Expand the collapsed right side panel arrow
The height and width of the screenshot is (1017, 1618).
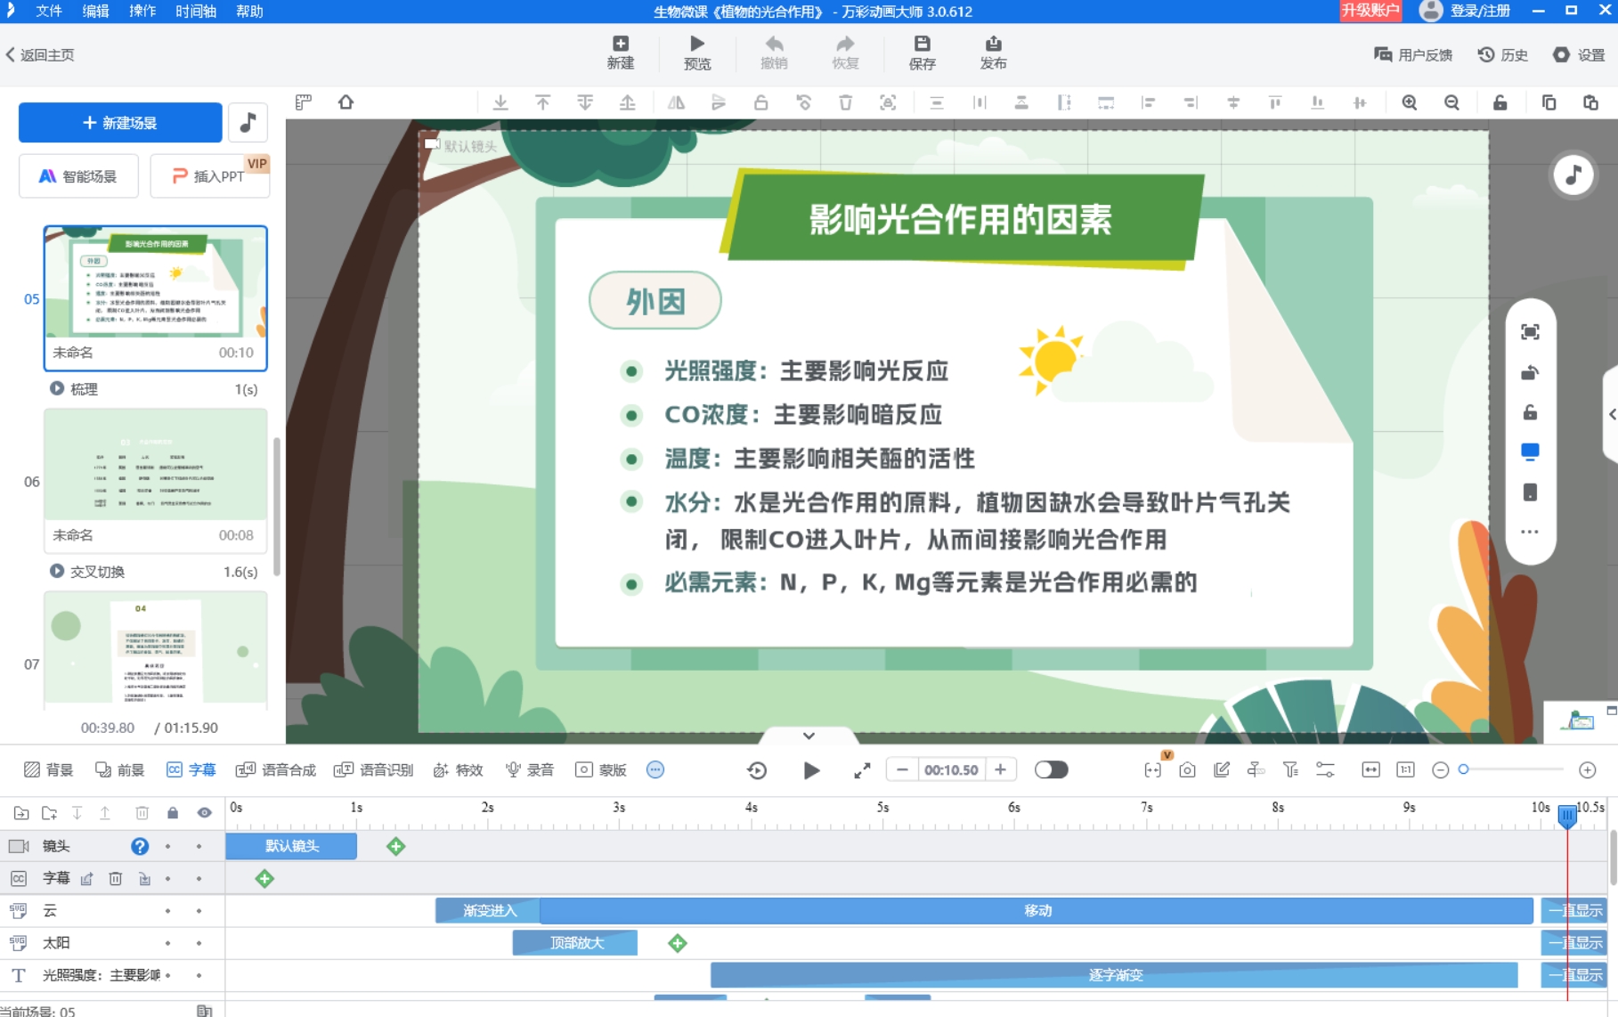[1612, 414]
